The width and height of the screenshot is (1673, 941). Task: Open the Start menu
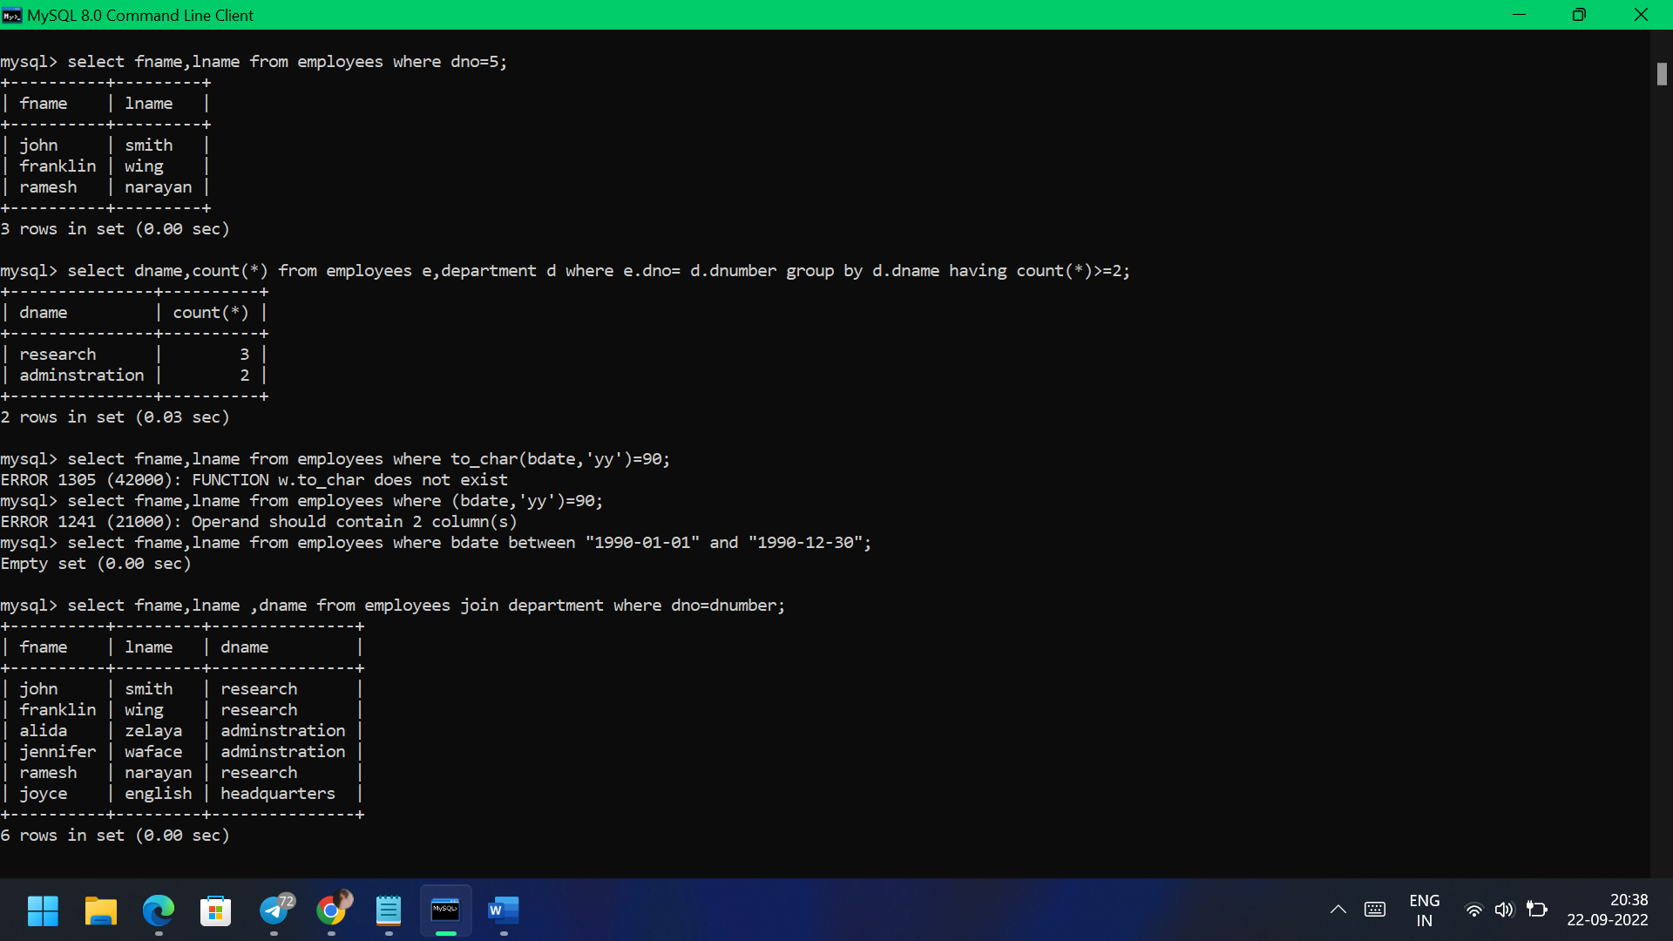[x=42, y=911]
